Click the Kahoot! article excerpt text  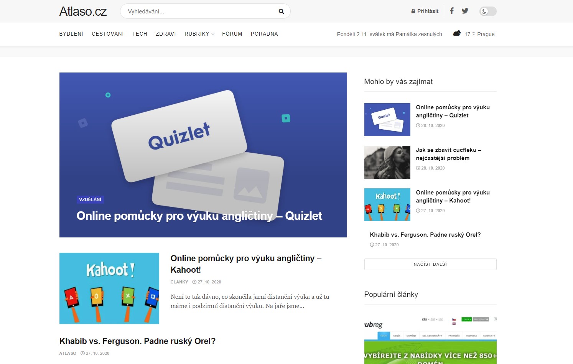coord(250,301)
